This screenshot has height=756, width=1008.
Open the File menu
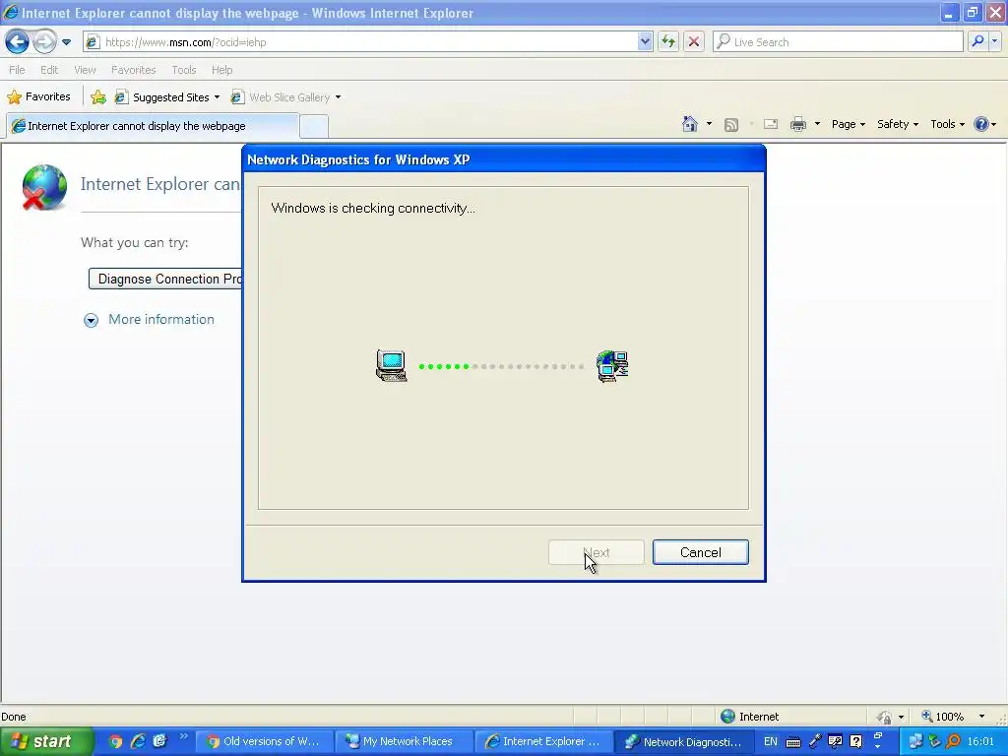pos(17,70)
